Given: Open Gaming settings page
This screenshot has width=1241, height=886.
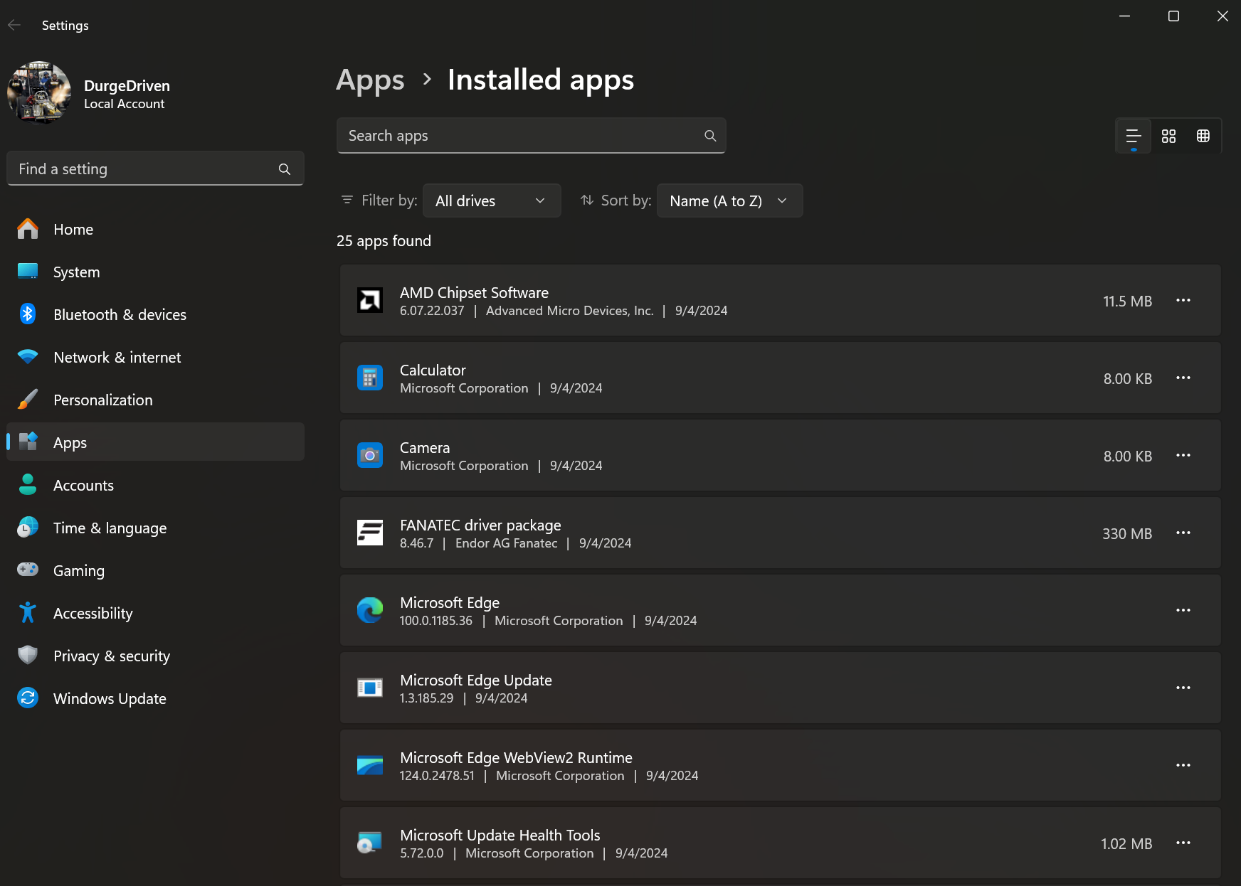Looking at the screenshot, I should [x=155, y=570].
